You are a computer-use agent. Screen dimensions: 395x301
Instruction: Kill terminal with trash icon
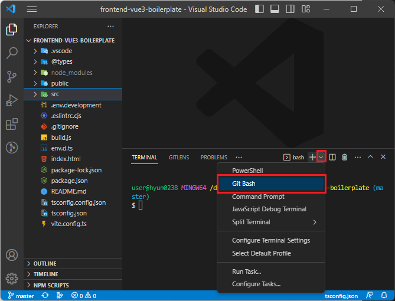click(345, 157)
